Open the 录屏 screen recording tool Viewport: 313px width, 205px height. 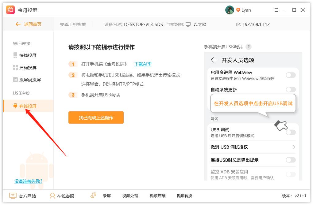[x=93, y=195]
